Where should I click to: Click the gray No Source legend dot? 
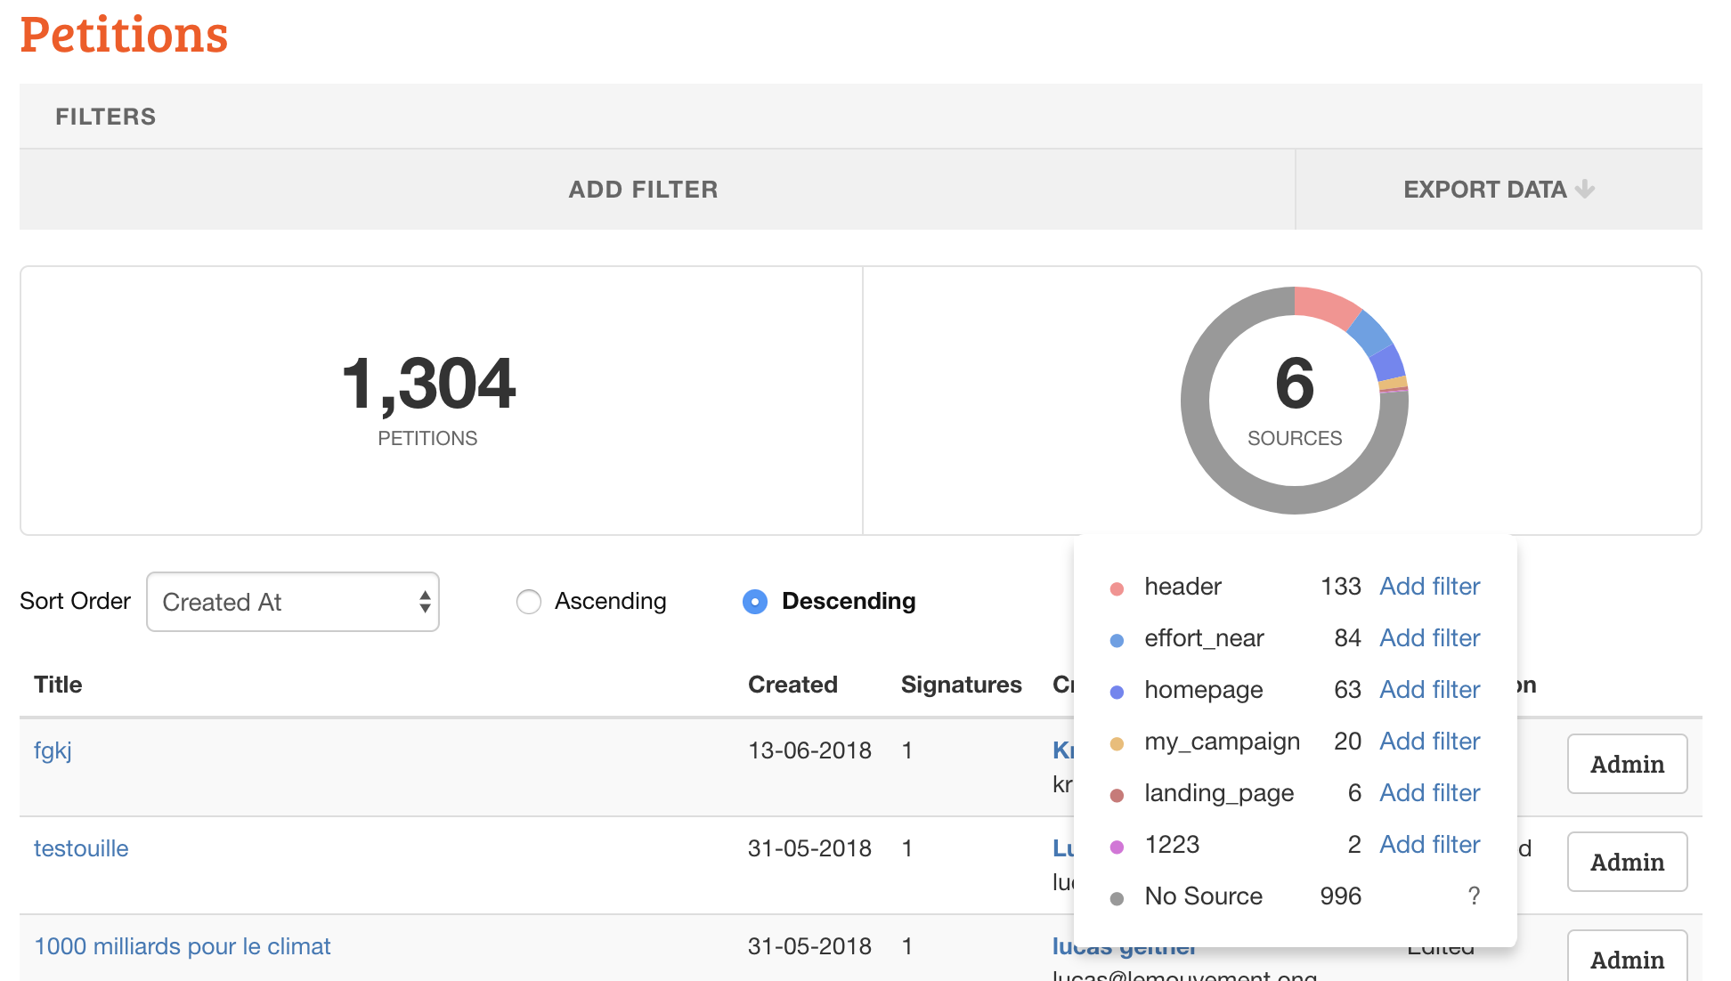click(1117, 898)
